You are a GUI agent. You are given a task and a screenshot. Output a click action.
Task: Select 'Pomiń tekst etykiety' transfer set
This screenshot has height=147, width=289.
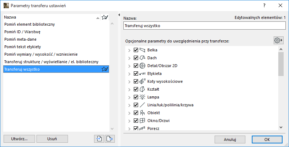coord(23,47)
